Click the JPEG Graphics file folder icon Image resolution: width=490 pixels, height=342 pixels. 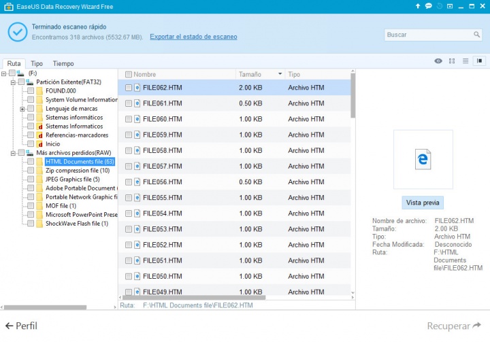coord(39,179)
